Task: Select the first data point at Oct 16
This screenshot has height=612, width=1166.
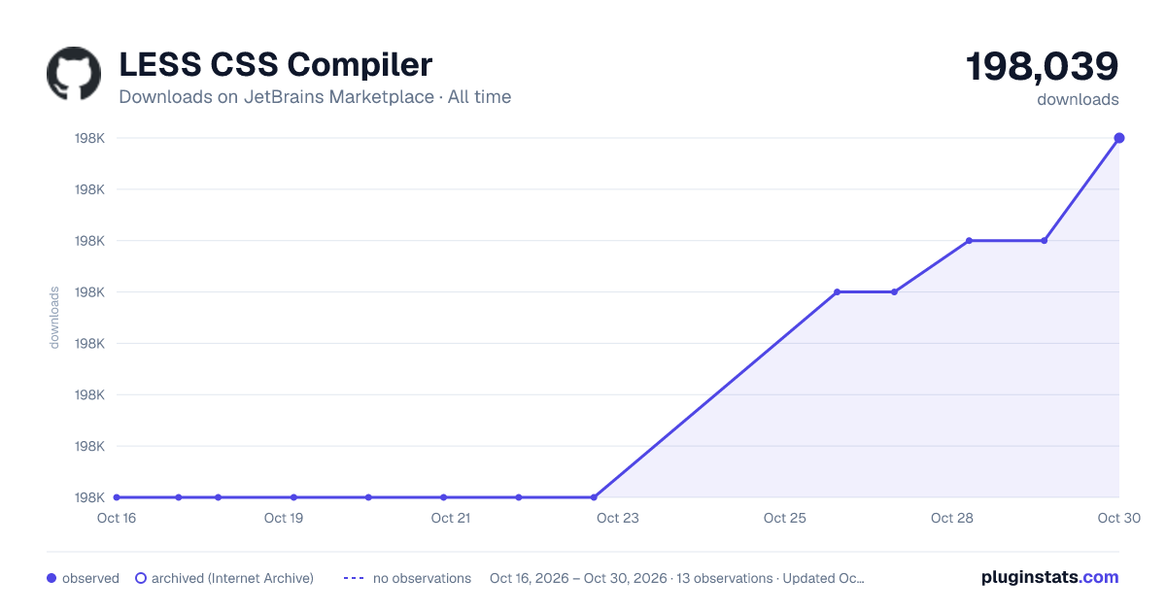Action: [117, 497]
